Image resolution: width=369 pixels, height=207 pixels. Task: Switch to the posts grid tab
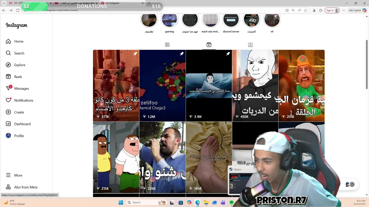click(x=167, y=45)
